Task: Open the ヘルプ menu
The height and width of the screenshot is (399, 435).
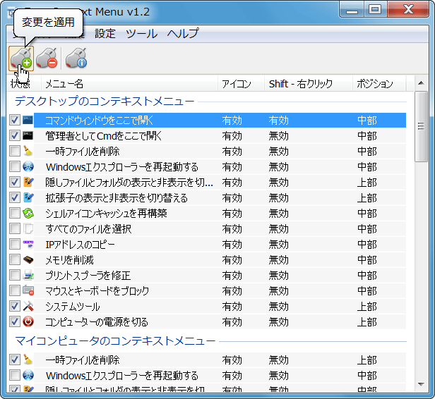Action: click(x=183, y=34)
